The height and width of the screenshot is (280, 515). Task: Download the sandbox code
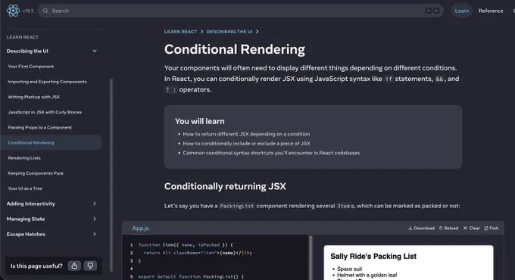tap(421, 228)
